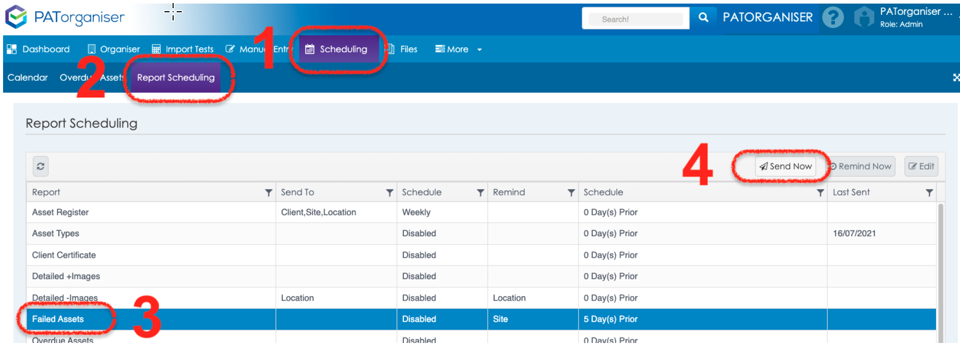Click the table vertical scrollbar

point(941,273)
